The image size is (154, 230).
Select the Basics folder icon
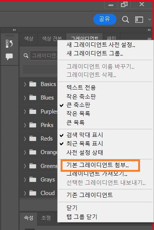click(33, 84)
